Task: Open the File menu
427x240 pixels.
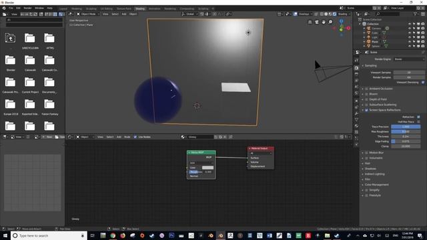Action: [11, 8]
